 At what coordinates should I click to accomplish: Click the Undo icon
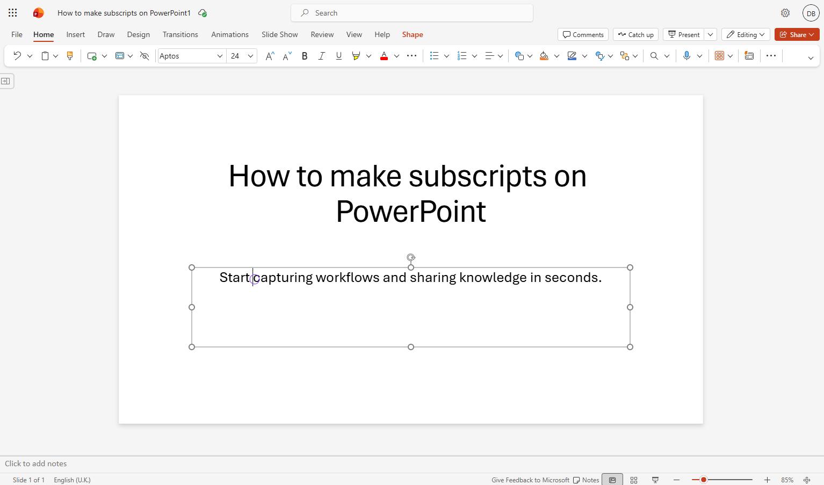pos(17,56)
